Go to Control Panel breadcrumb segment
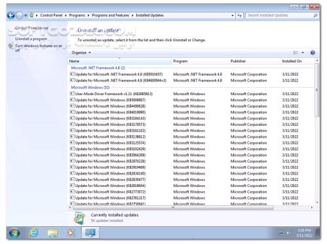The width and height of the screenshot is (327, 244). (x=51, y=15)
